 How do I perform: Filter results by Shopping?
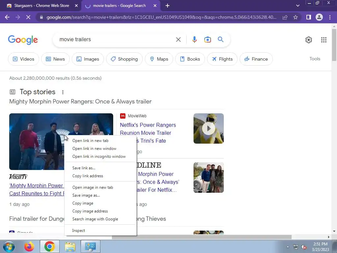(x=124, y=59)
